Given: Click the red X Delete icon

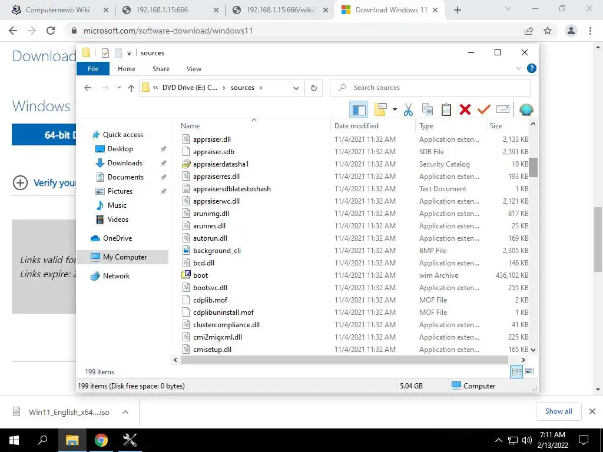Looking at the screenshot, I should (x=465, y=110).
